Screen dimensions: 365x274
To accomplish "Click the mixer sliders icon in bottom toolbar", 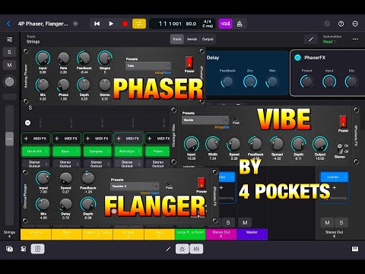I will tap(196, 249).
